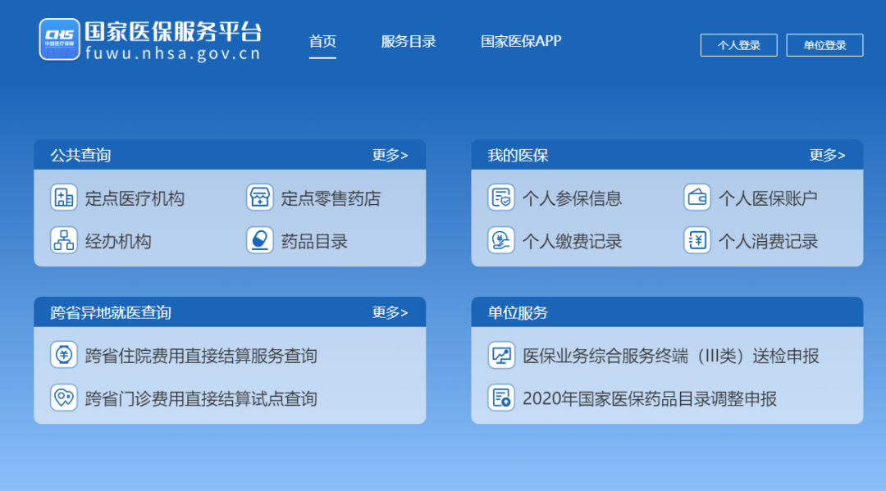886x491 pixels.
Task: Click the 国家医保服务平台 CHS logo
Action: [x=57, y=38]
